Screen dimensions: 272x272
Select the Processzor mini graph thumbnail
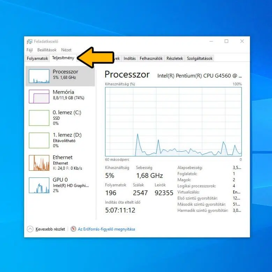[39, 76]
